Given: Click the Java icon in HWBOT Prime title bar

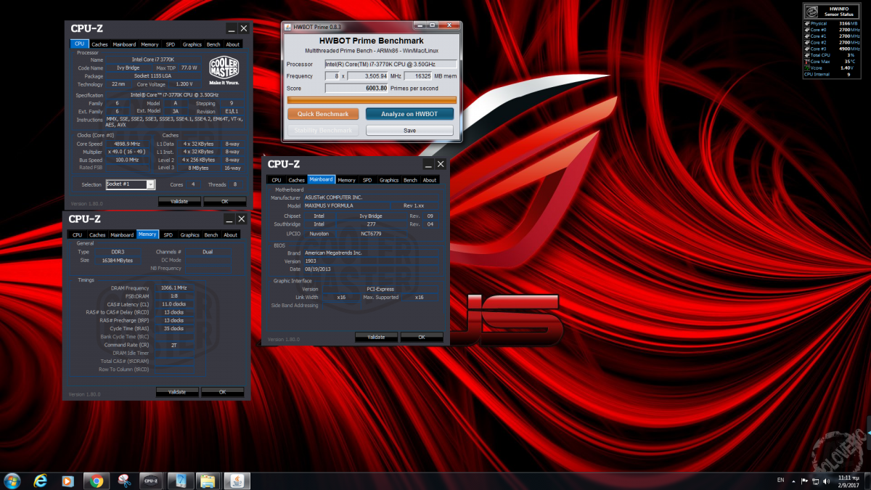Looking at the screenshot, I should coord(288,28).
